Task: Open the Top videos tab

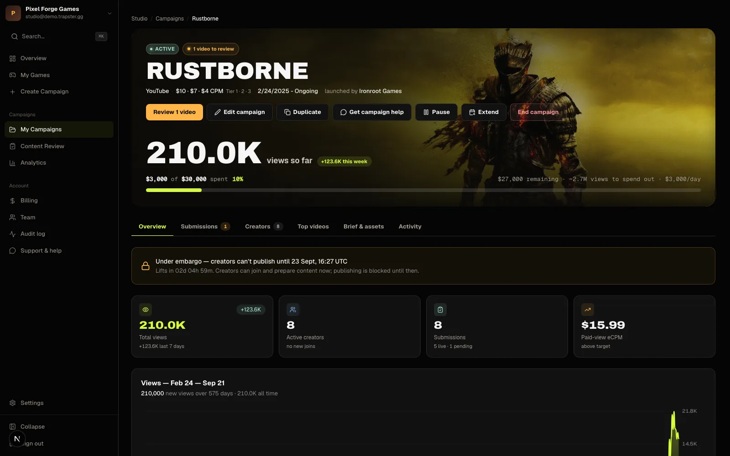Action: (313, 227)
